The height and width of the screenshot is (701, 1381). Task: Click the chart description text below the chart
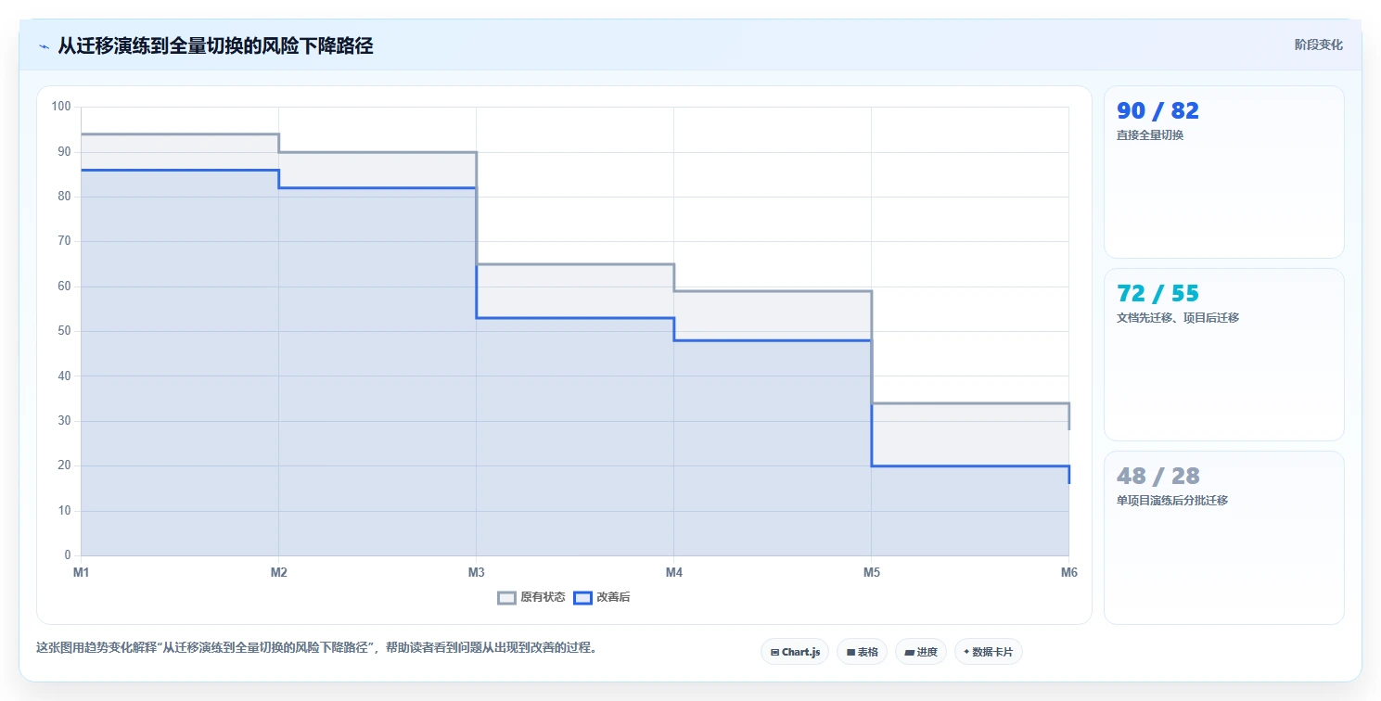(316, 647)
